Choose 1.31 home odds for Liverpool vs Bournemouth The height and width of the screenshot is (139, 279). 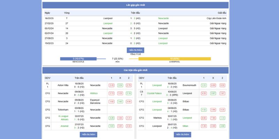click(x=204, y=85)
